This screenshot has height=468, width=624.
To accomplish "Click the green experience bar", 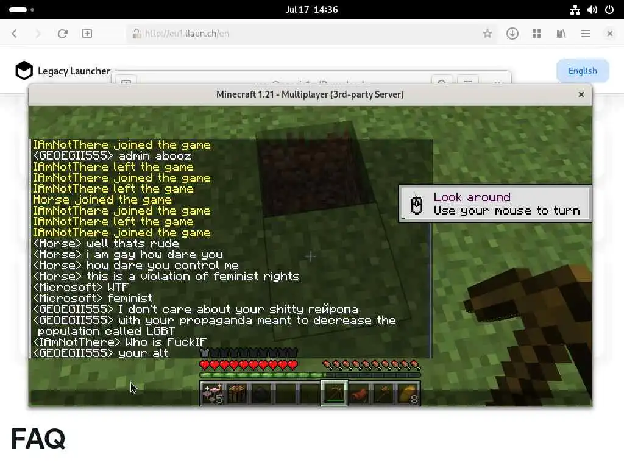I will (x=310, y=375).
